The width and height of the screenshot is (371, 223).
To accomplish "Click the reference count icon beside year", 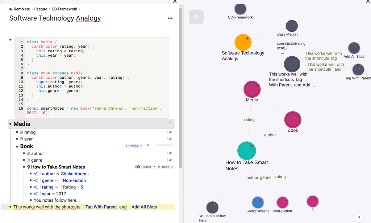I will click(170, 139).
